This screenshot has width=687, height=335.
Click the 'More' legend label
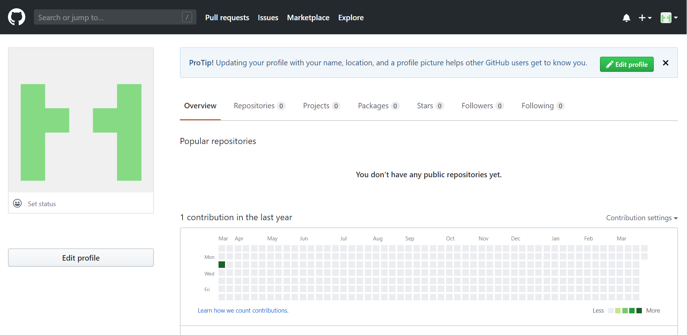tap(653, 310)
